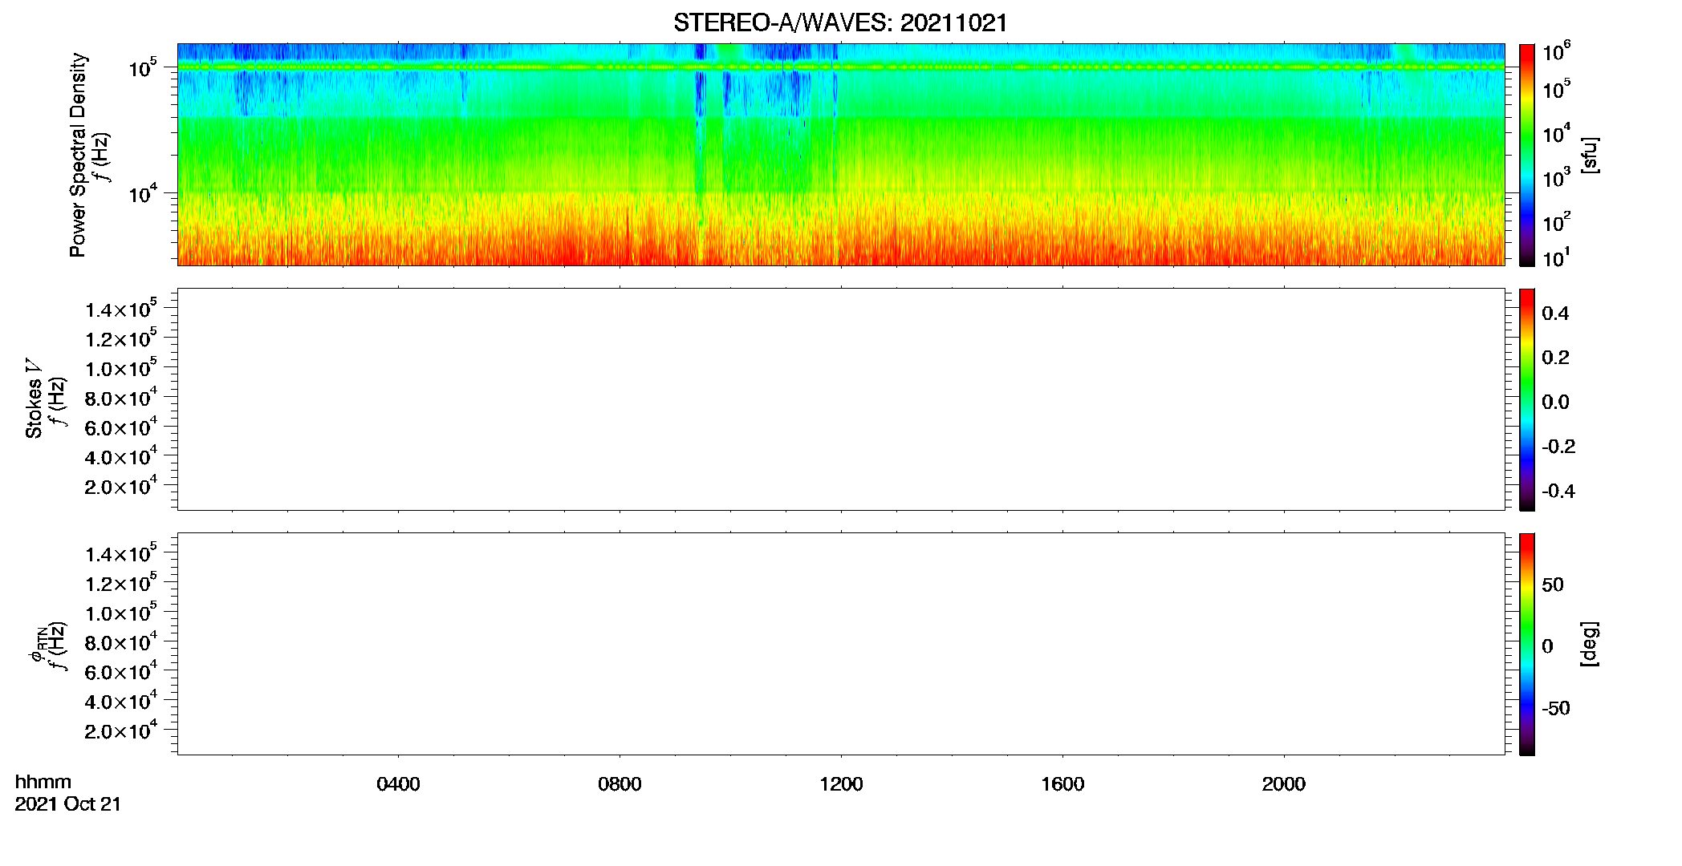Click the empty phi RTN plot panel

841,644
